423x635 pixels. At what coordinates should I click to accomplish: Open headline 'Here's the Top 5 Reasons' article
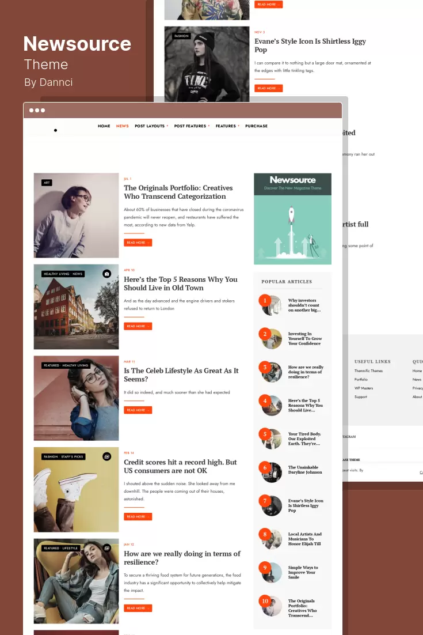coord(180,284)
